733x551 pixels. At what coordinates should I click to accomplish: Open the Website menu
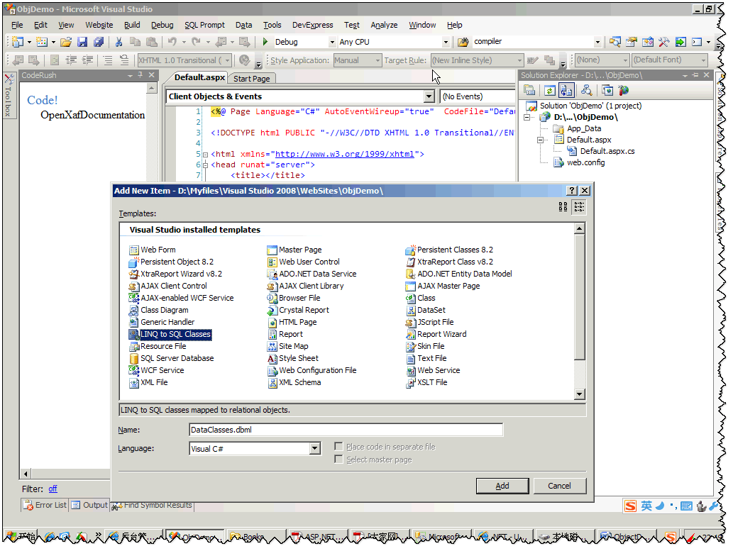(x=99, y=25)
